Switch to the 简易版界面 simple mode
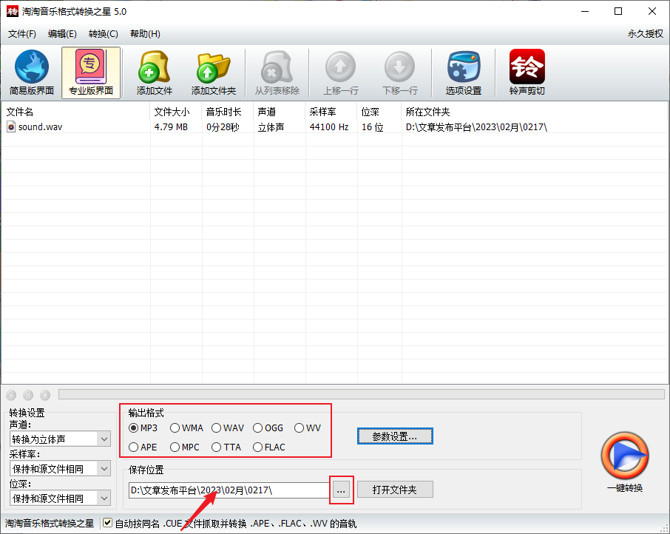This screenshot has height=534, width=670. click(x=32, y=72)
